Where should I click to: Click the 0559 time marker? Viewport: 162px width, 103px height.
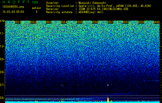tap(141, 22)
